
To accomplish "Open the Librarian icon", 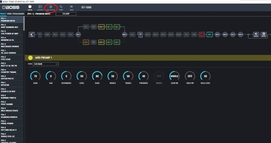I will pyautogui.click(x=40, y=8).
